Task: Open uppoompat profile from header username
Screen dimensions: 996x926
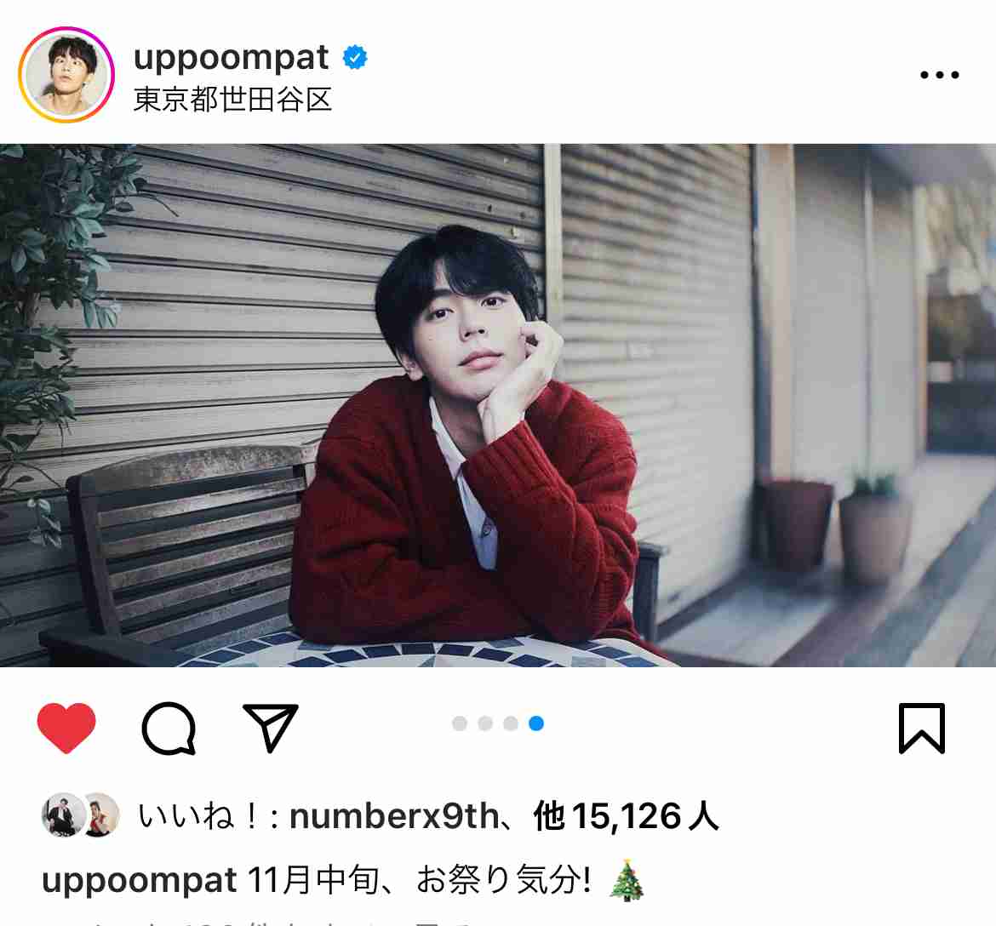Action: coord(232,57)
